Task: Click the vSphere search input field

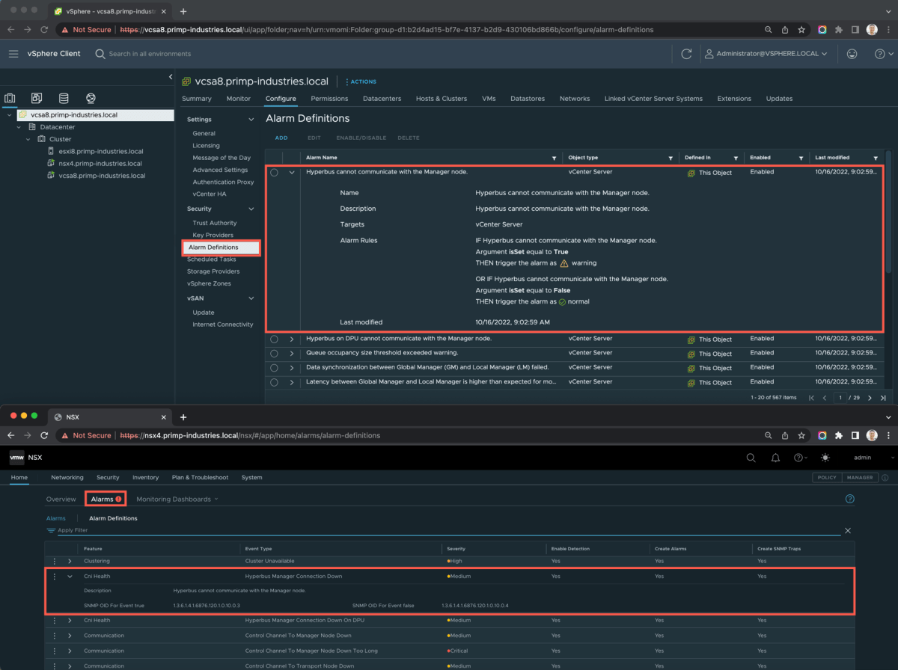Action: (x=150, y=54)
